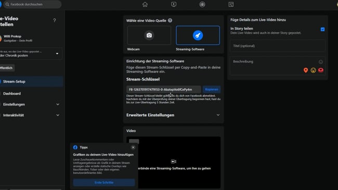Click the Stream-Schlüssel key field
The width and height of the screenshot is (338, 190).
coord(164,89)
